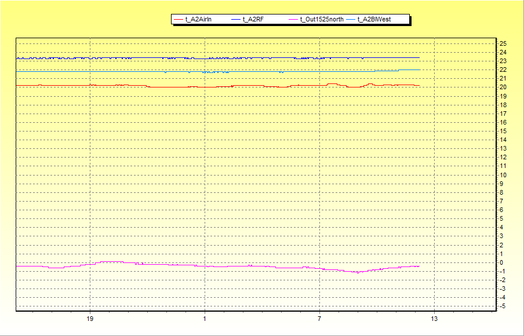Viewport: 524px width, 336px height.
Task: Click the 0 value on the temperature axis
Action: pyautogui.click(x=502, y=262)
